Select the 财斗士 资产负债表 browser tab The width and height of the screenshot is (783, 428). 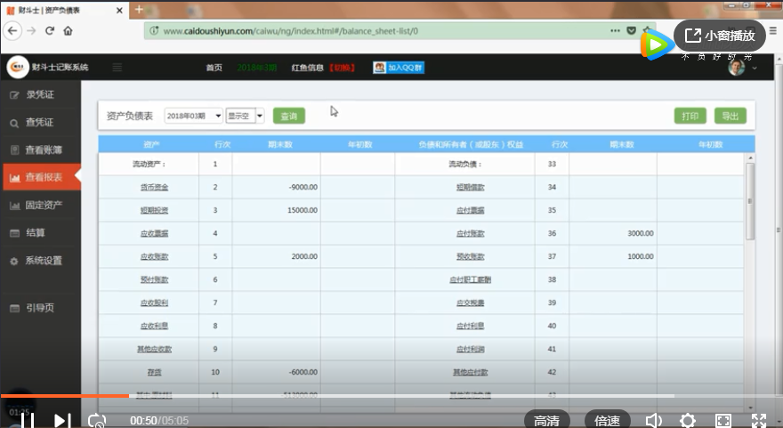pos(65,10)
